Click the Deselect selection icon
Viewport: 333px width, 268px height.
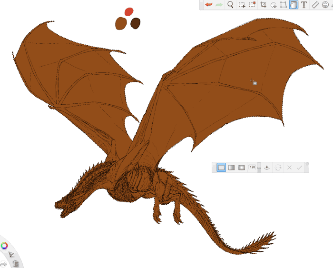(x=252, y=4)
